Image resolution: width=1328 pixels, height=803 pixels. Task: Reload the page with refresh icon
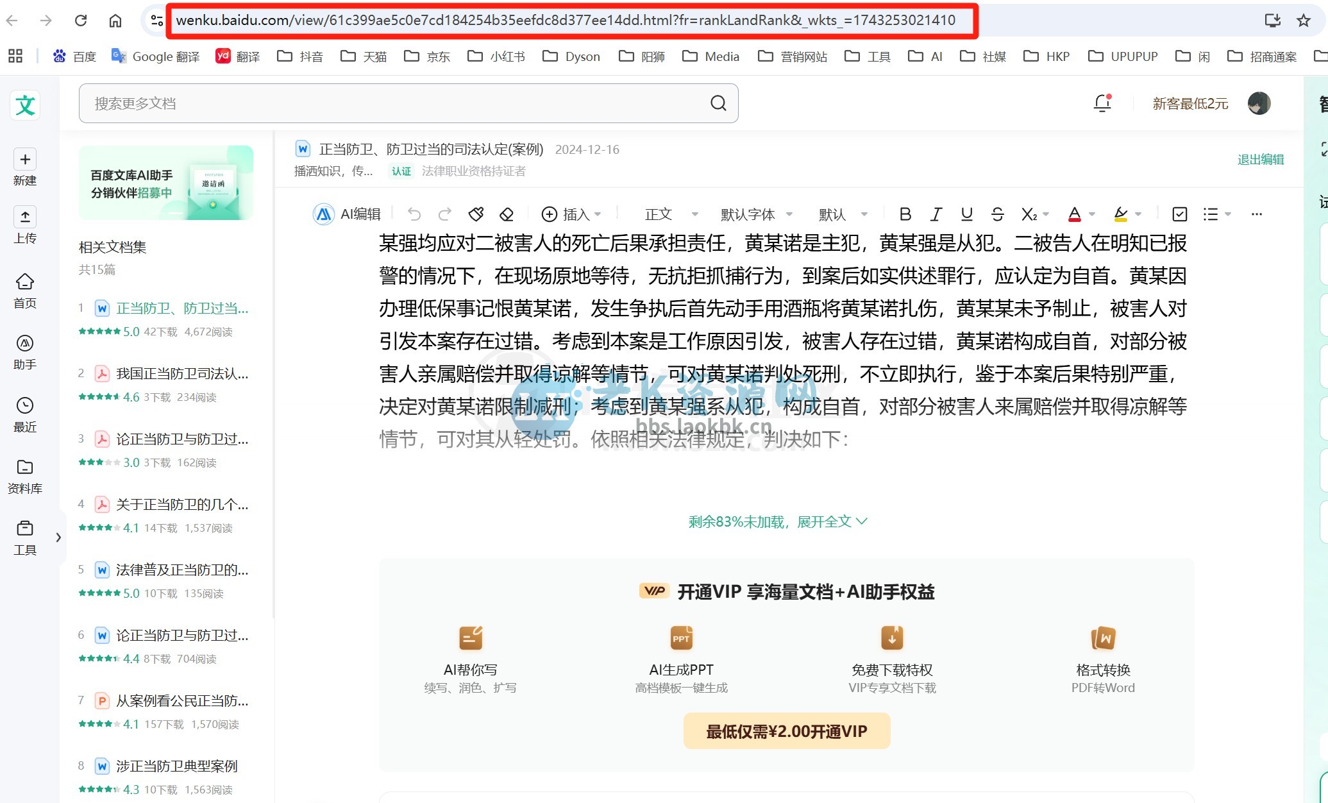[x=81, y=21]
